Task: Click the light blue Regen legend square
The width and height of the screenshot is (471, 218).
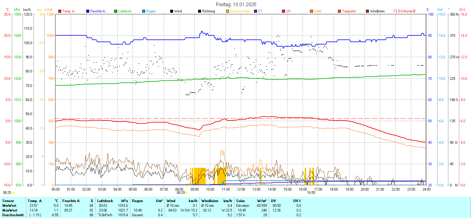Action: 144,11
